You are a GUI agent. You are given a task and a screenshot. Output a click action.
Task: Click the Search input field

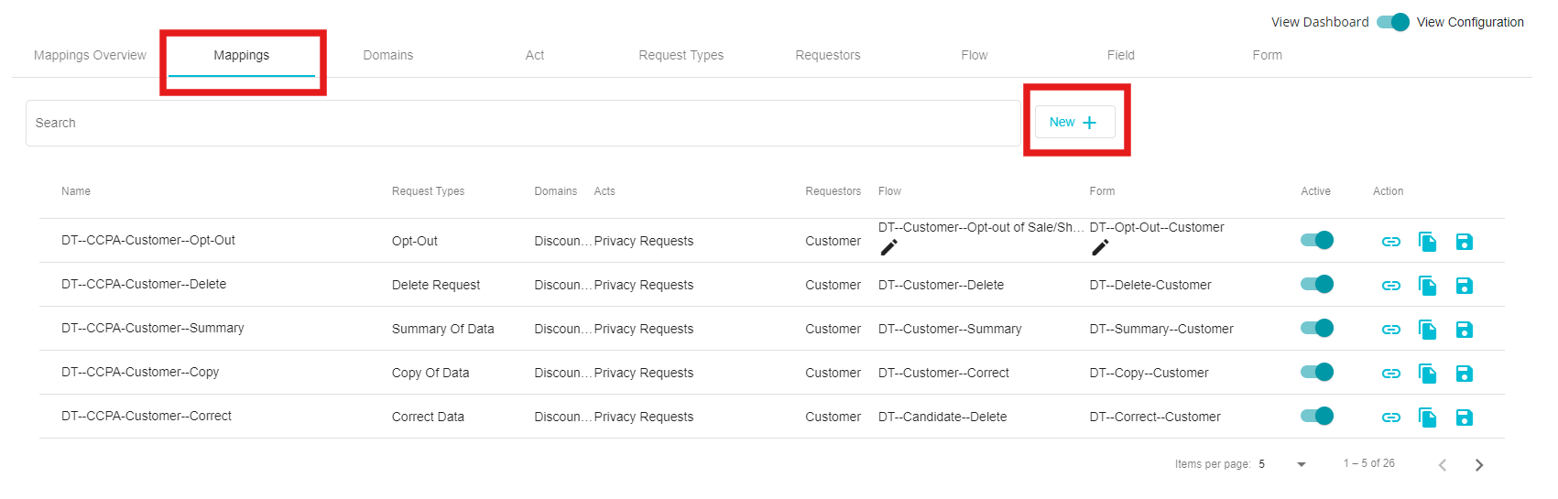pyautogui.click(x=523, y=123)
